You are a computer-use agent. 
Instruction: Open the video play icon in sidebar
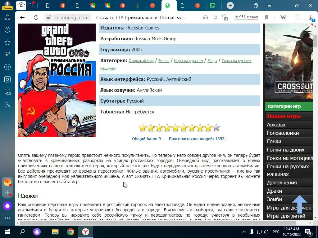(x=7, y=67)
